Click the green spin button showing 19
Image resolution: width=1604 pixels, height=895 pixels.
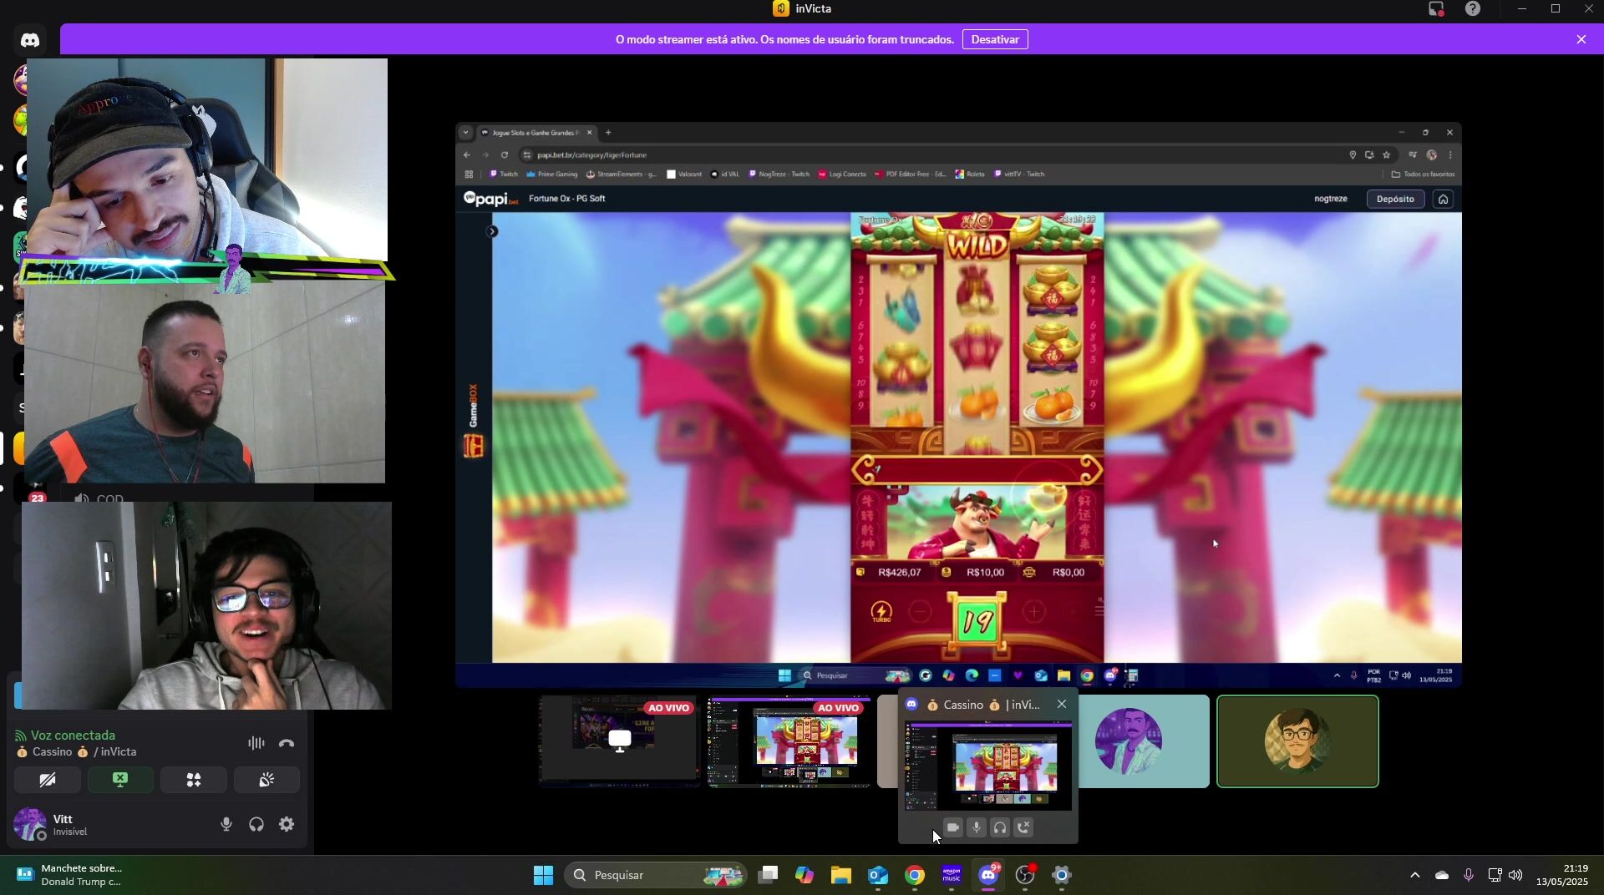pos(977,621)
